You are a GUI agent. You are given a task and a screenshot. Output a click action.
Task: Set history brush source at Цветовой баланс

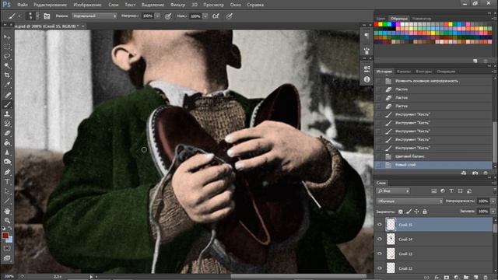click(379, 156)
